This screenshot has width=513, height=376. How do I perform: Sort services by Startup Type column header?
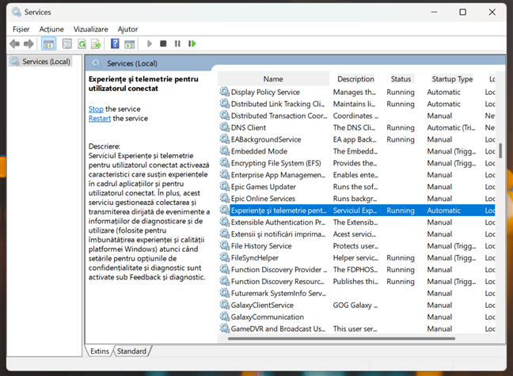451,79
